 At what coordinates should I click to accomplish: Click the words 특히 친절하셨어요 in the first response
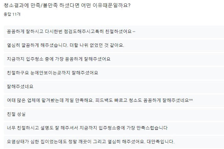click(x=113, y=31)
